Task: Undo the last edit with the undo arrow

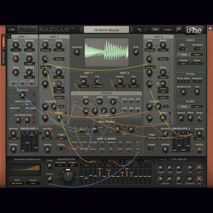Action: [139, 30]
